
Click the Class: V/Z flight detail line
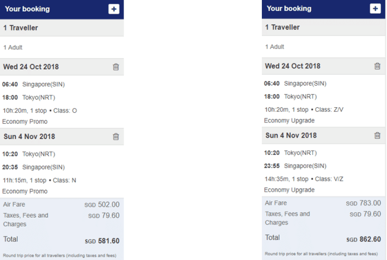304,179
